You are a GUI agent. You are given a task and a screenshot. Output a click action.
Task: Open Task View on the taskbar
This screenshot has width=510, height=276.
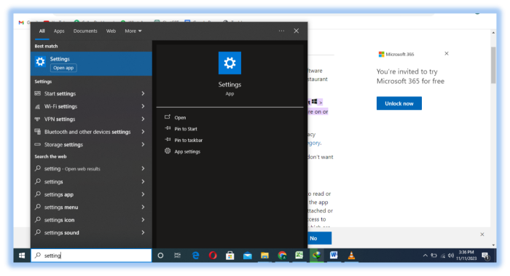click(x=177, y=256)
